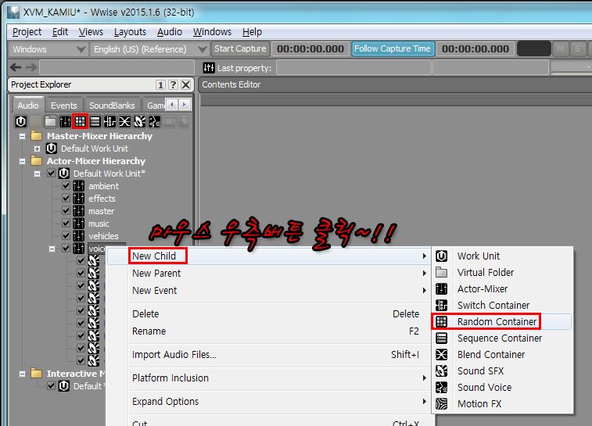The image size is (592, 426).
Task: Click the Work Unit icon in Project Explorer toolbar
Action: [21, 121]
